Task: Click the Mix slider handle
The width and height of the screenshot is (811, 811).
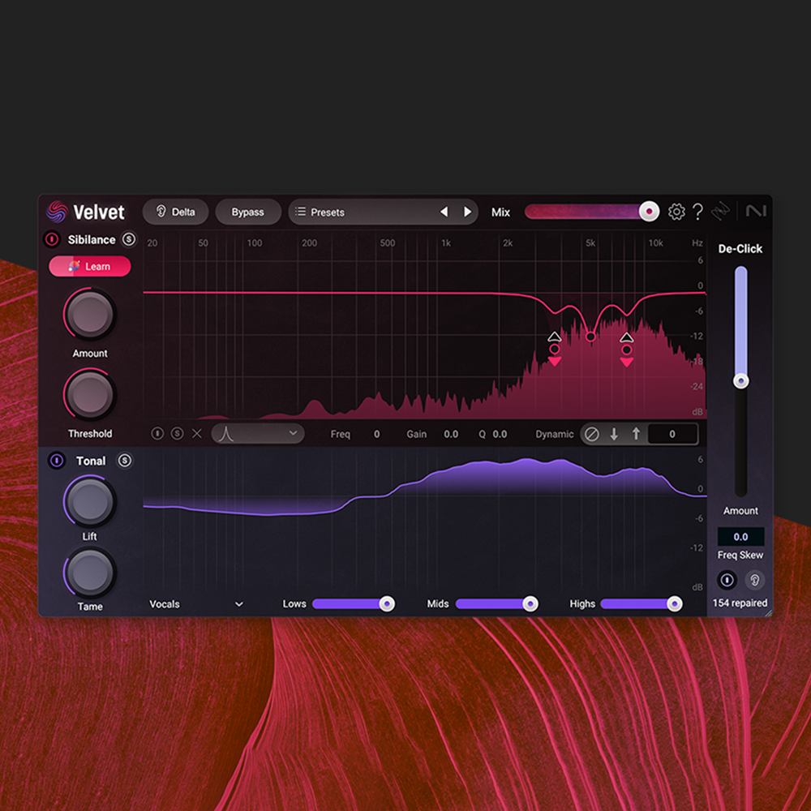Action: tap(649, 212)
